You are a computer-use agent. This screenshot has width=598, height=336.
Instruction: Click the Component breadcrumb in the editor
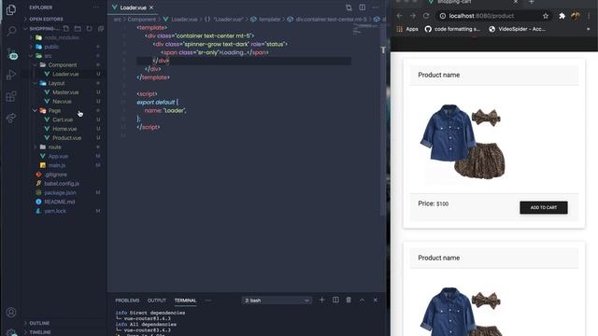(x=141, y=20)
